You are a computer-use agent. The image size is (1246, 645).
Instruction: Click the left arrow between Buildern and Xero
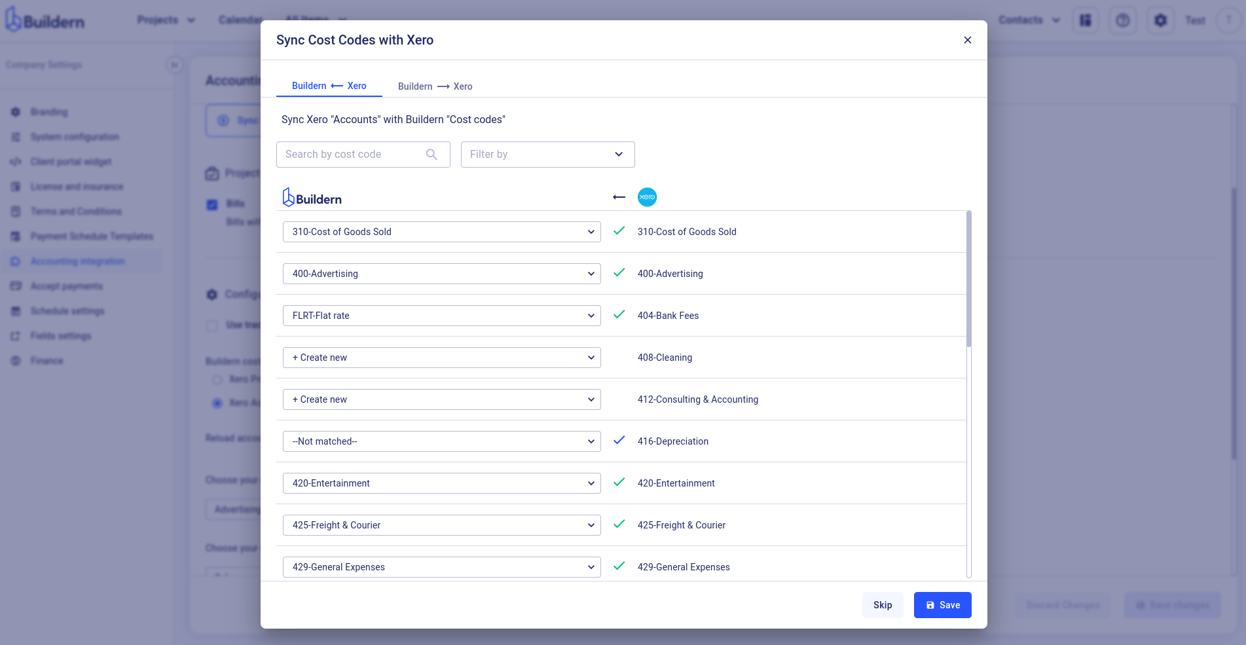click(x=619, y=197)
